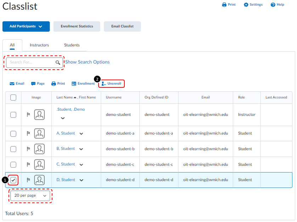The height and width of the screenshot is (222, 297).
Task: Open the Settings gear for Classlist
Action: point(253,5)
